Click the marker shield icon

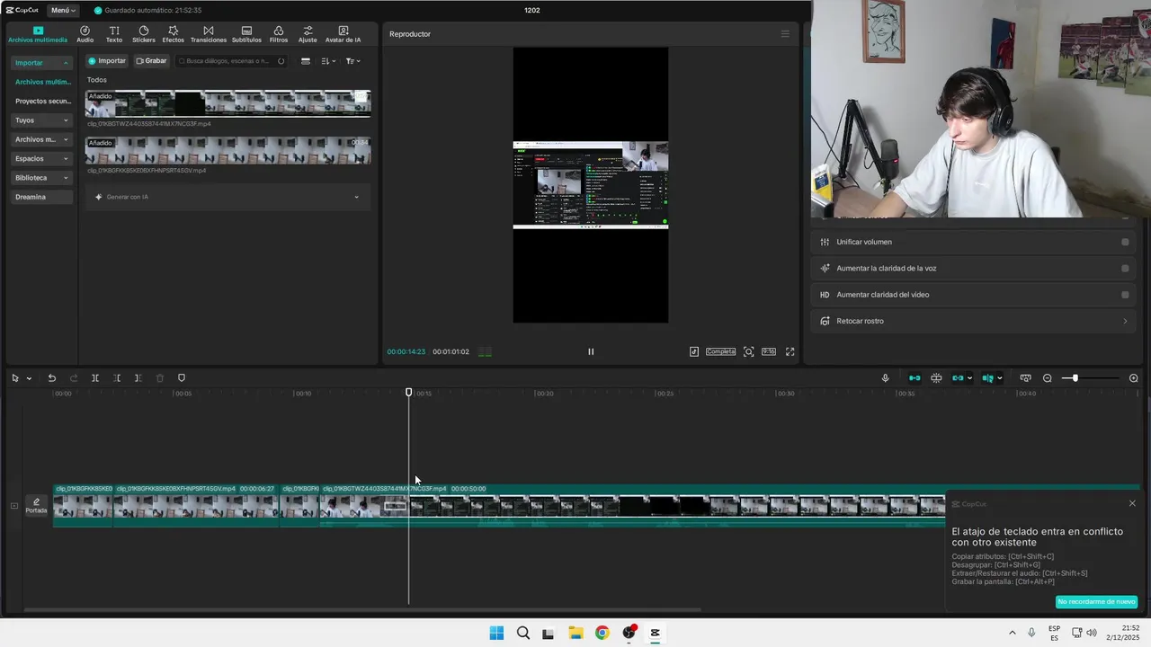(x=181, y=378)
